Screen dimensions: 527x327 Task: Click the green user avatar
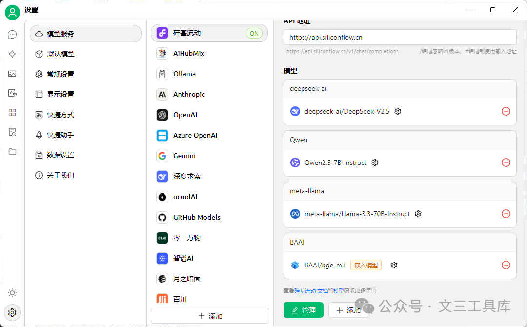tap(12, 12)
